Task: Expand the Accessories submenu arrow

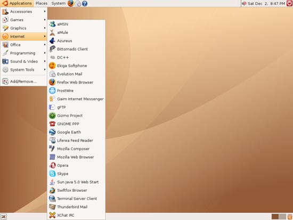Action: click(x=45, y=11)
